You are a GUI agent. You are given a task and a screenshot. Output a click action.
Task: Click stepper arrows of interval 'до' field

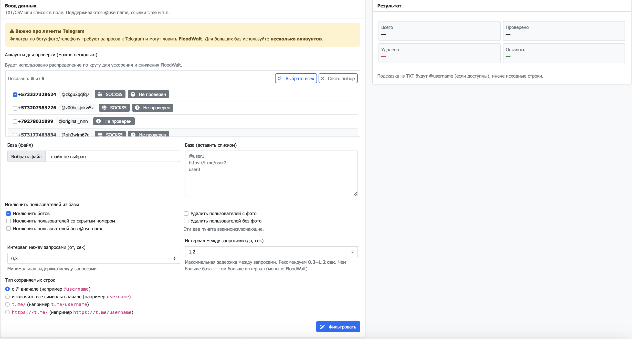(352, 252)
